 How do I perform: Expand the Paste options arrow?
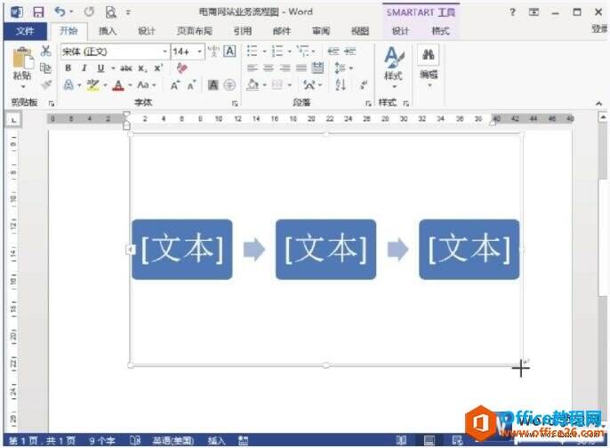coord(22,86)
